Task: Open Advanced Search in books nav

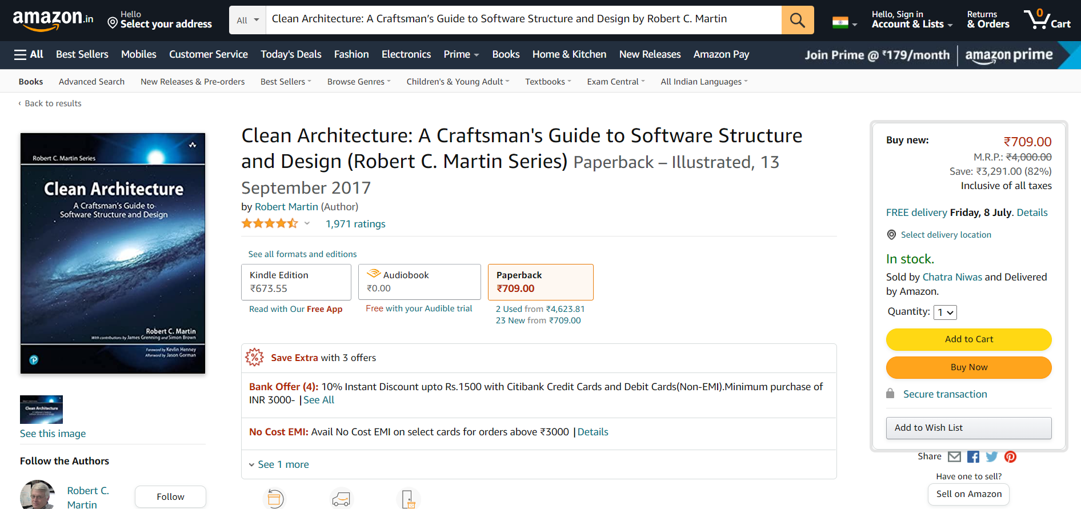Action: tap(91, 82)
